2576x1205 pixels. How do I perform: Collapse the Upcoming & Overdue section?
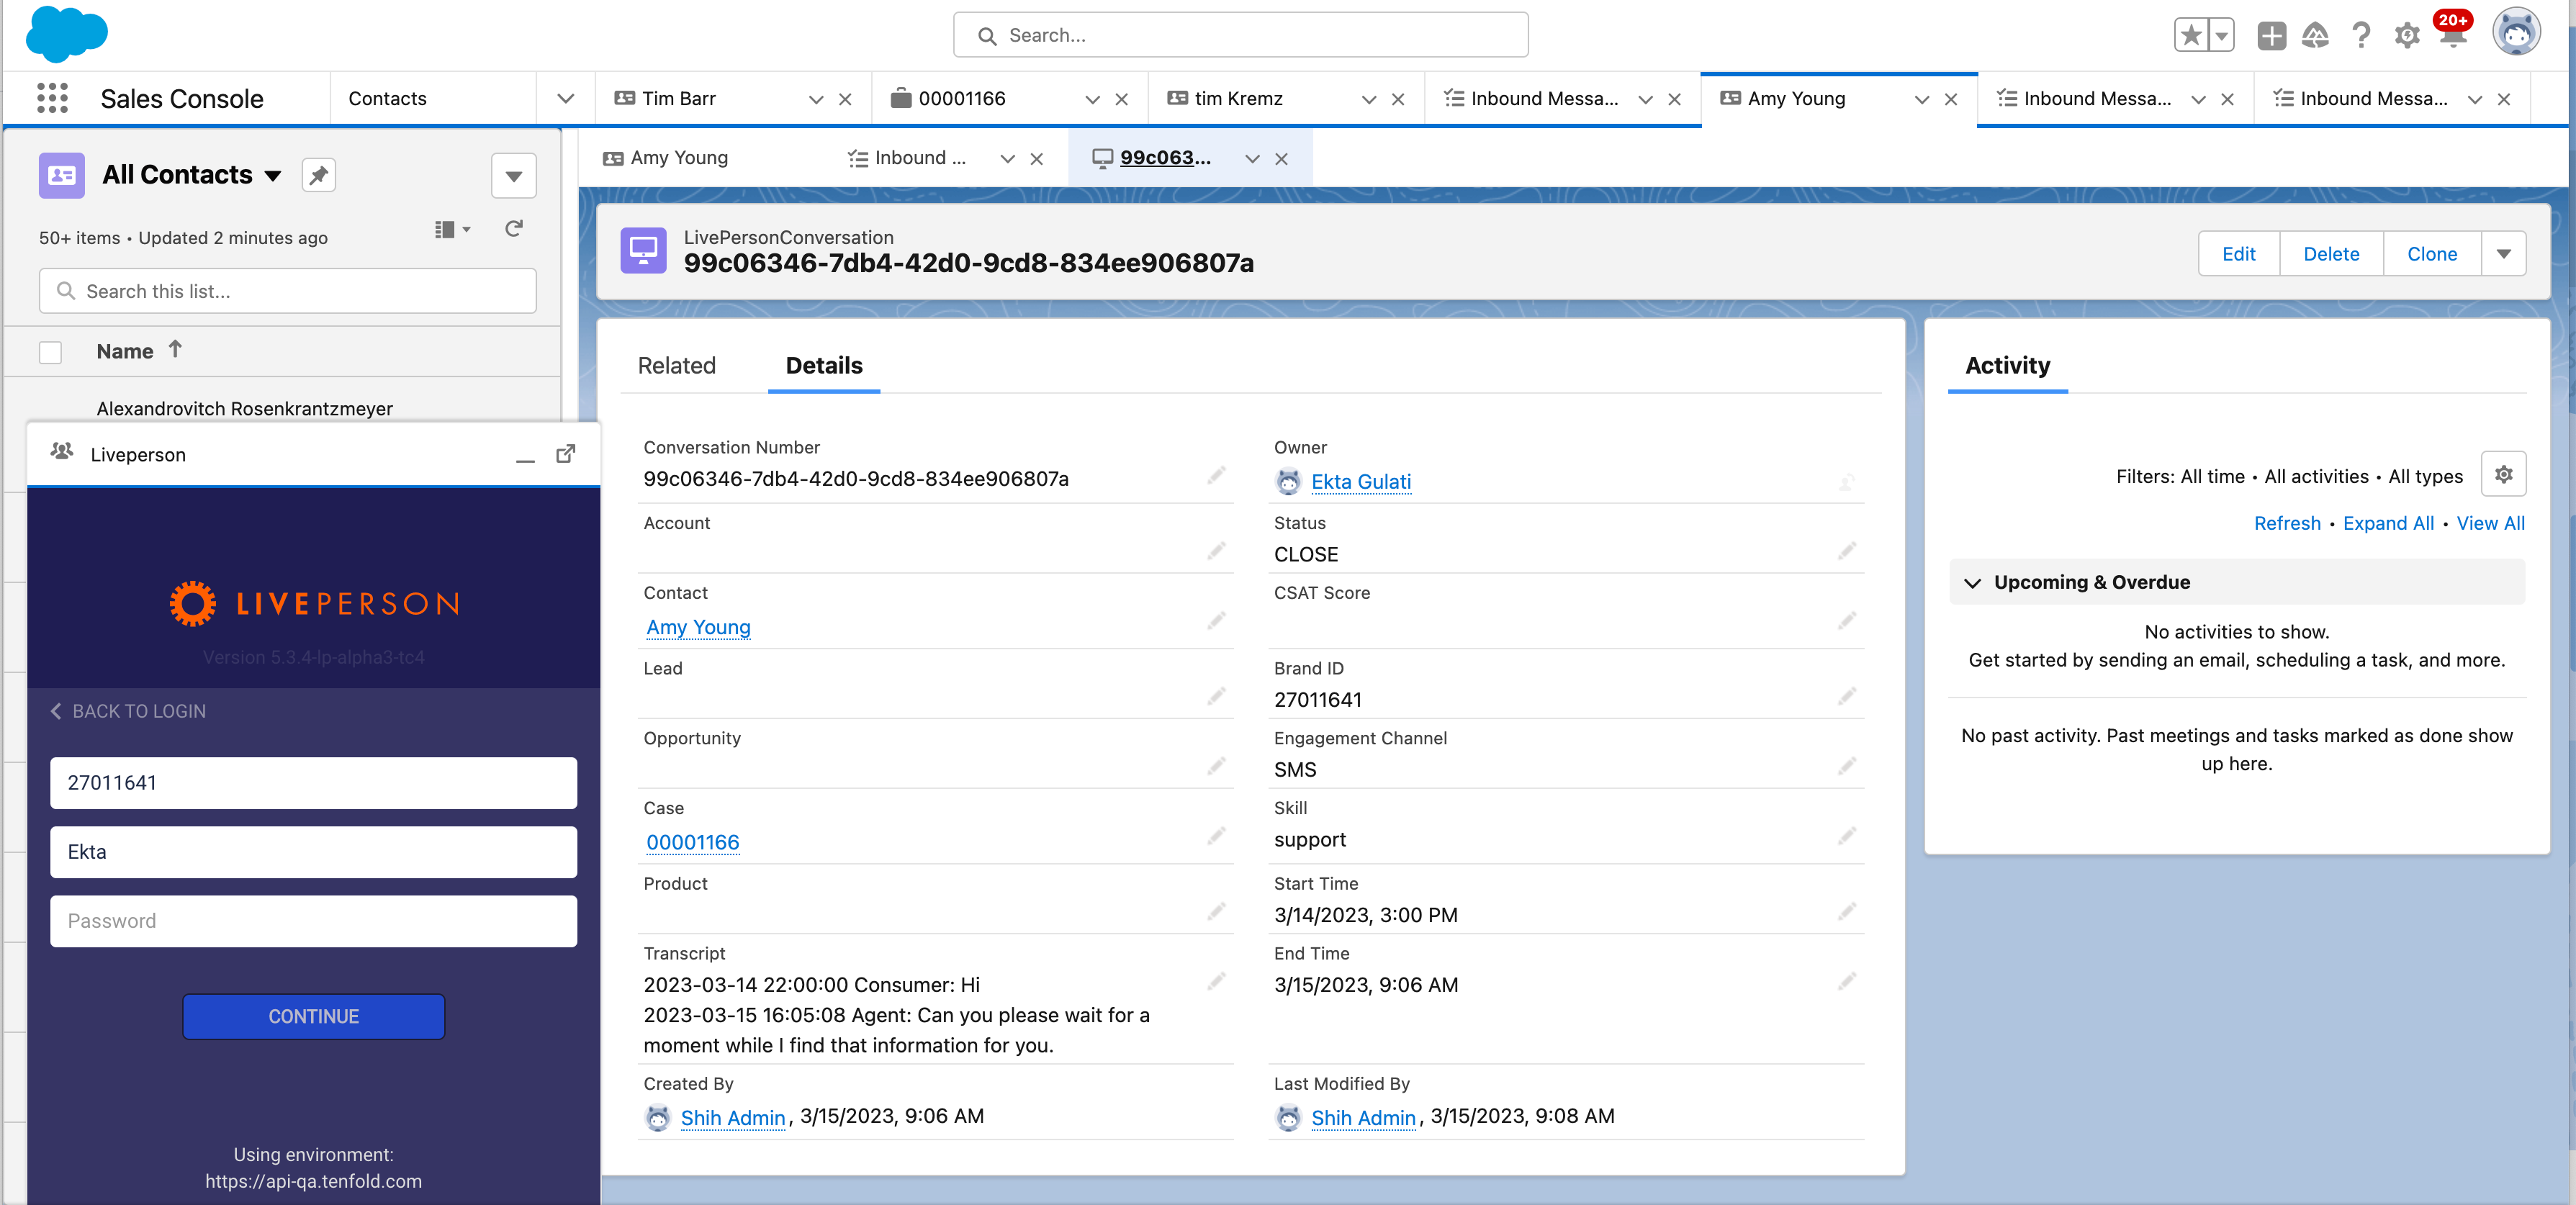[1973, 583]
